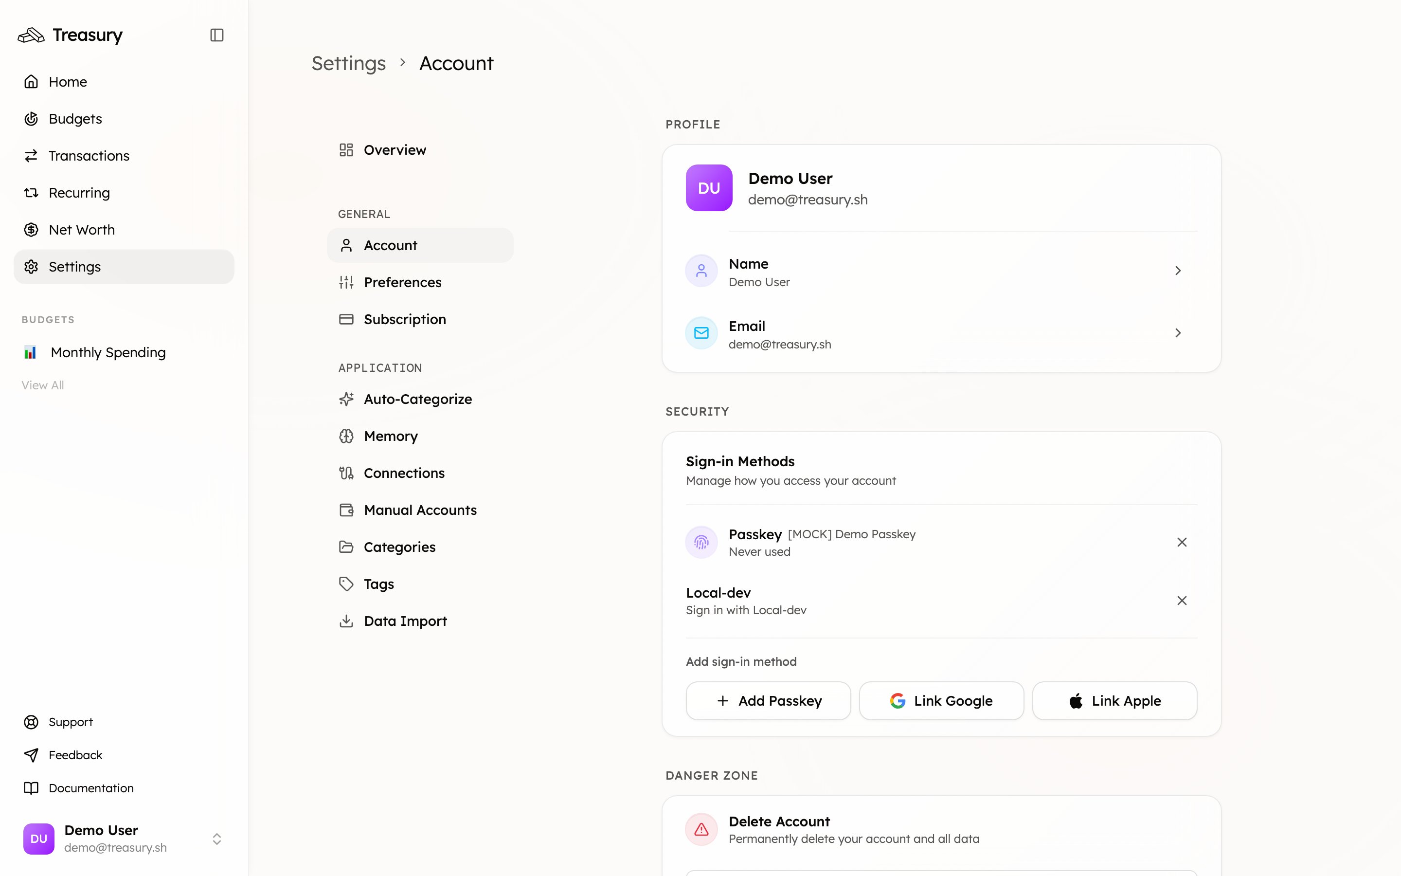The height and width of the screenshot is (876, 1401).
Task: Open Transactions in the sidebar
Action: 124,156
